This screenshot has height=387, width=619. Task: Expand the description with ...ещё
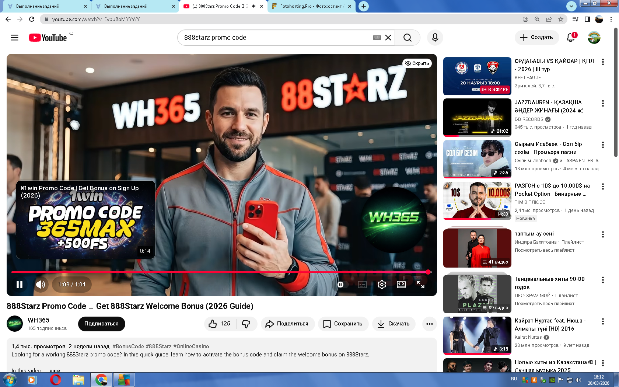[53, 370]
